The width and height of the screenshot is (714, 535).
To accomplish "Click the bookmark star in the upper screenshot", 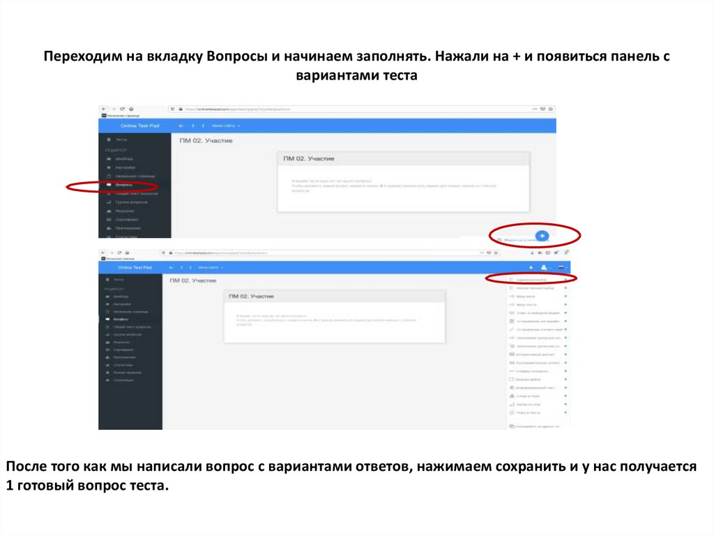I will 551,109.
